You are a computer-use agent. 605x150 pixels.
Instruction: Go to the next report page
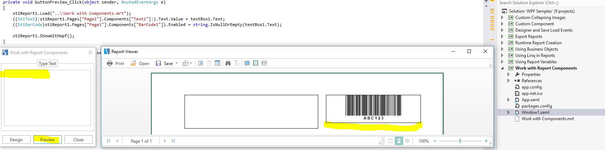(x=165, y=141)
